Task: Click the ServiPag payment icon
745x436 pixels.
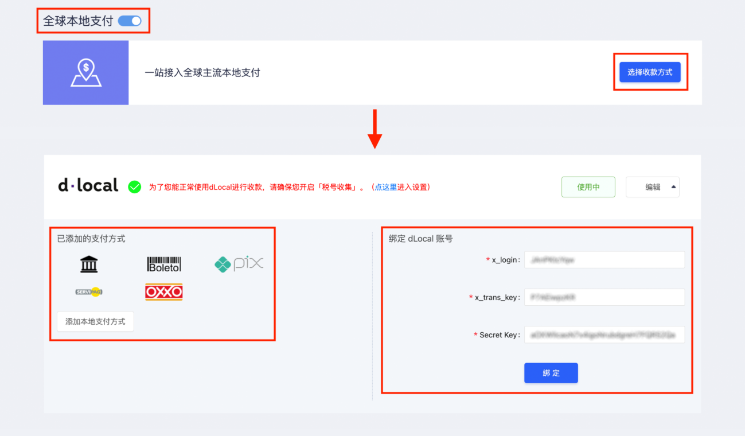Action: click(x=88, y=292)
